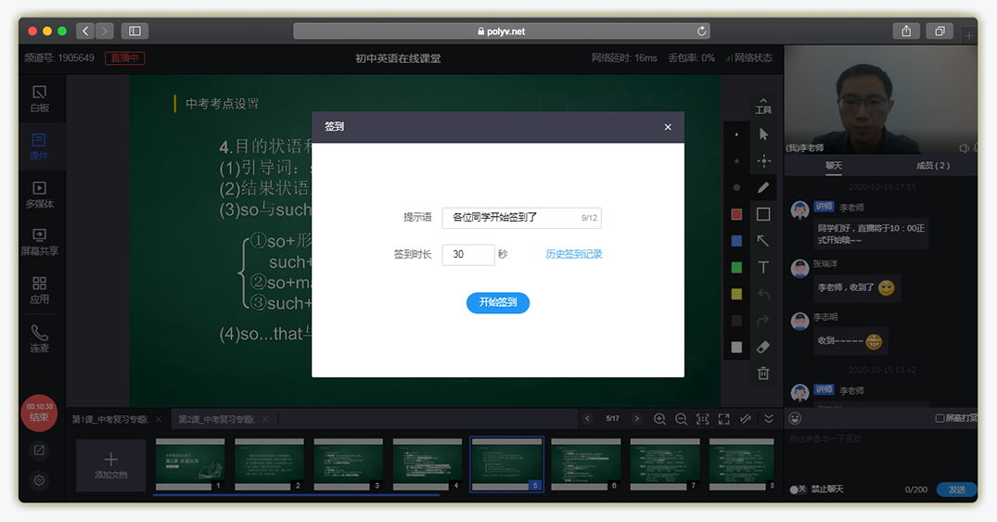Select the pointer cursor tool
This screenshot has height=522, width=997.
point(763,134)
